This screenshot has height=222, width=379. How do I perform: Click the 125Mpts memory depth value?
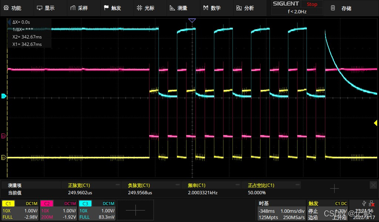pos(269,217)
